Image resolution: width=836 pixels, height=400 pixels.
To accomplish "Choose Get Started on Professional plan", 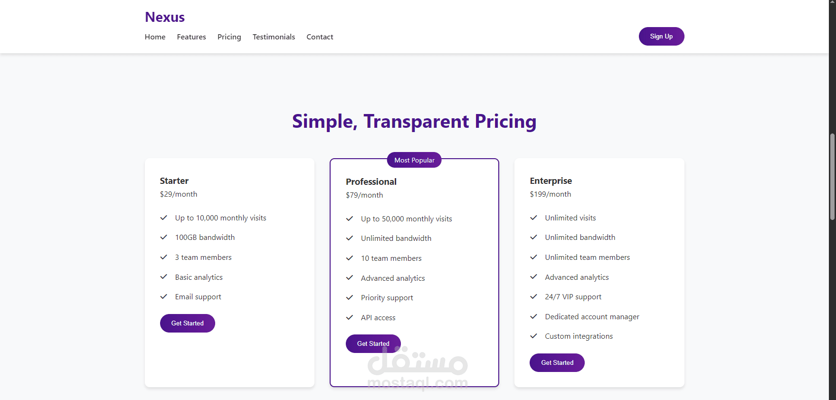I will coord(373,343).
